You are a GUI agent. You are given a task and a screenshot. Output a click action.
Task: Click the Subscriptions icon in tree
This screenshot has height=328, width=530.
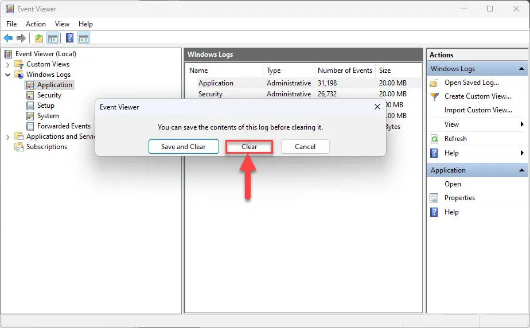tap(18, 147)
